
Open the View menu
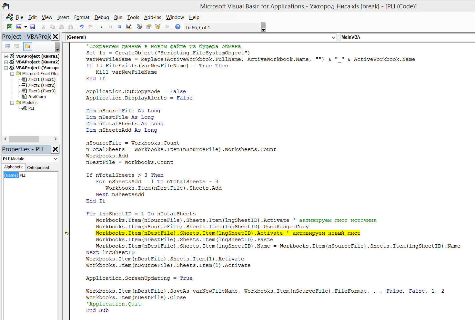coord(47,17)
